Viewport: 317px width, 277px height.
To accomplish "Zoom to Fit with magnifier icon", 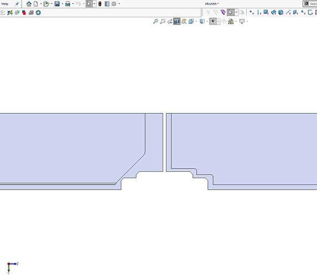I will (x=155, y=21).
